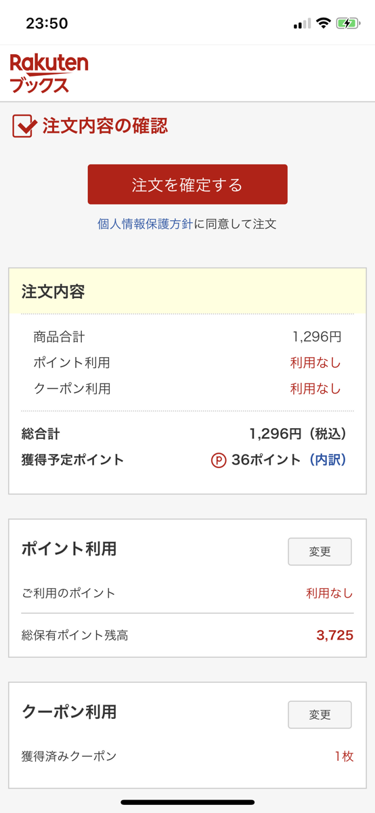The width and height of the screenshot is (375, 813).
Task: Click 変更 button in クーポン利用 section
Action: (319, 715)
